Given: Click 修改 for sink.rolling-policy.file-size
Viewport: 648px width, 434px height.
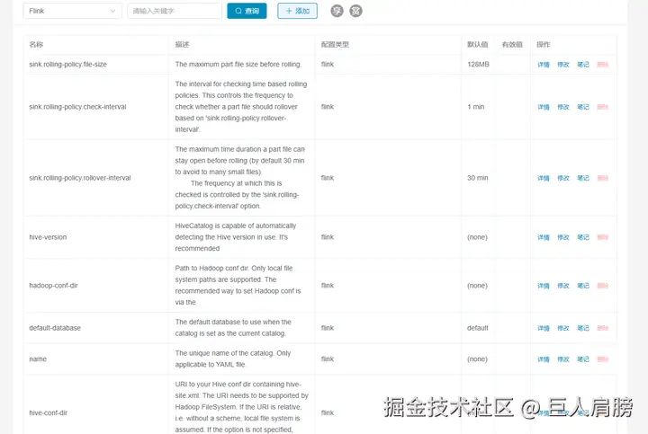Looking at the screenshot, I should [x=563, y=65].
